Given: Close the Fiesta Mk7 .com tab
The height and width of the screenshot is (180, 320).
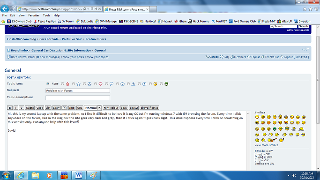Looking at the screenshot, I should pos(147,9).
